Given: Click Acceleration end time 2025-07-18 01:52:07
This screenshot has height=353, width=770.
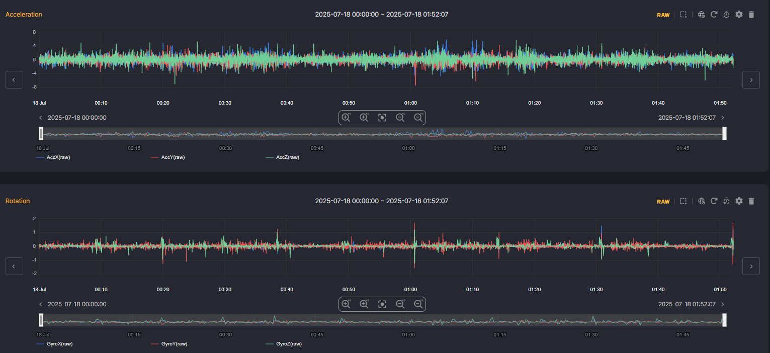Looking at the screenshot, I should click(x=687, y=118).
